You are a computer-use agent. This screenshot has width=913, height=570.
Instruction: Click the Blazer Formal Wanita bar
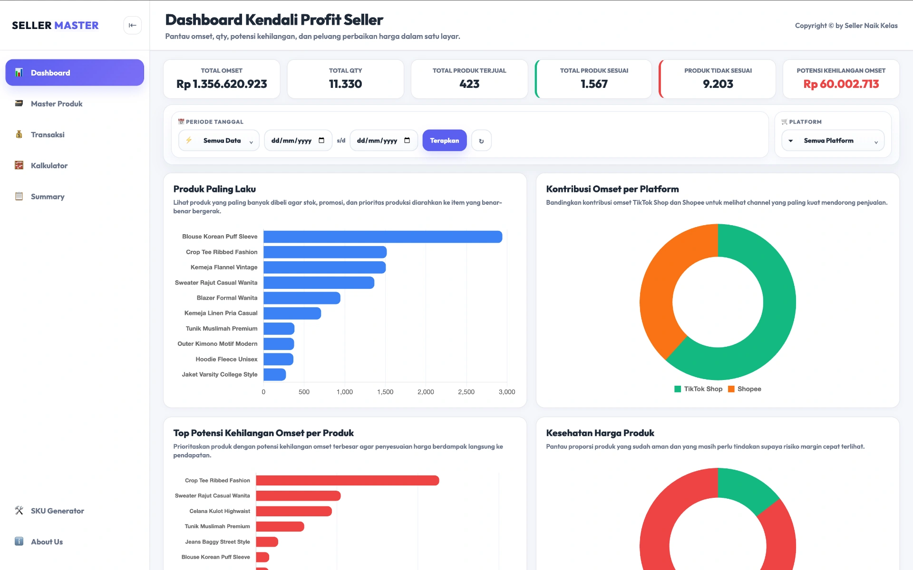click(x=302, y=298)
